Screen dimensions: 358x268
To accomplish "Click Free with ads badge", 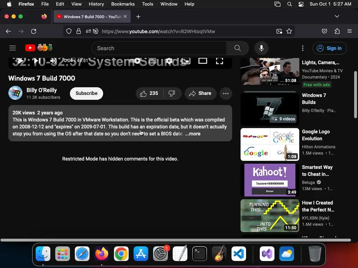I will pyautogui.click(x=316, y=85).
